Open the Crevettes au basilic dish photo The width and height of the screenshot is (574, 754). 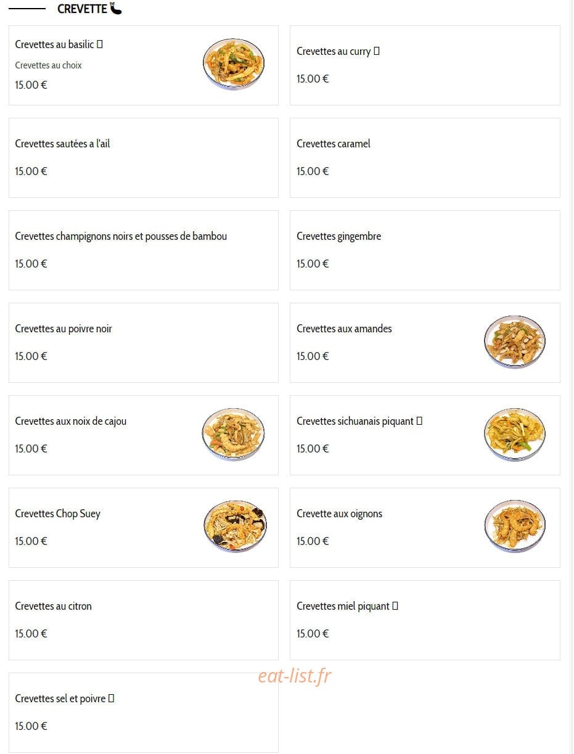click(x=234, y=65)
